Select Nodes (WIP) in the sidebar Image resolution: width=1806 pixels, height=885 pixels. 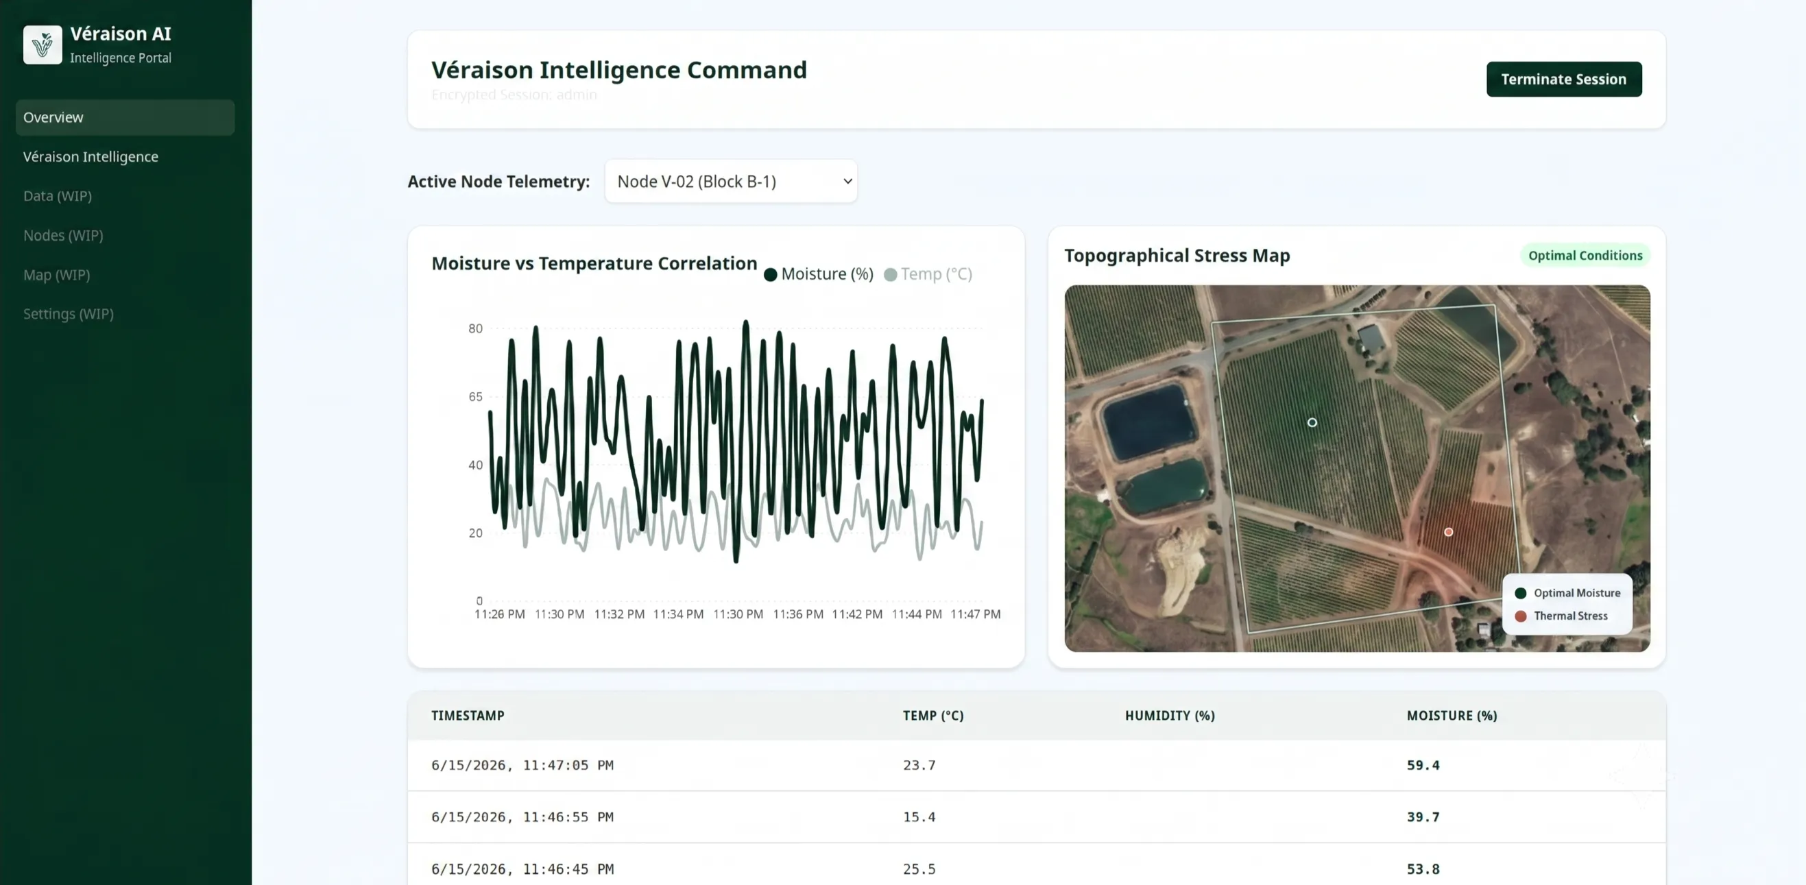(63, 235)
